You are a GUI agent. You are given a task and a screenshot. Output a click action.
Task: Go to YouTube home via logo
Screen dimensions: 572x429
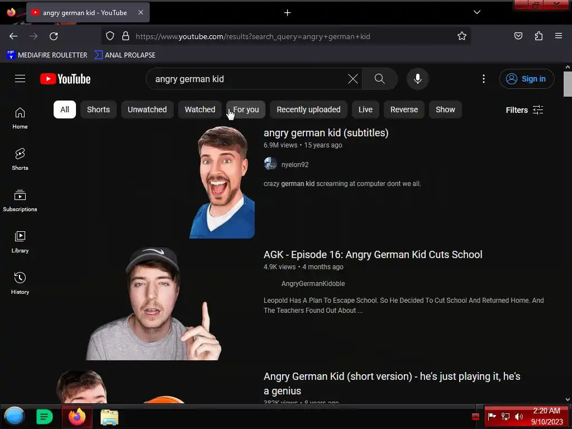(x=65, y=79)
